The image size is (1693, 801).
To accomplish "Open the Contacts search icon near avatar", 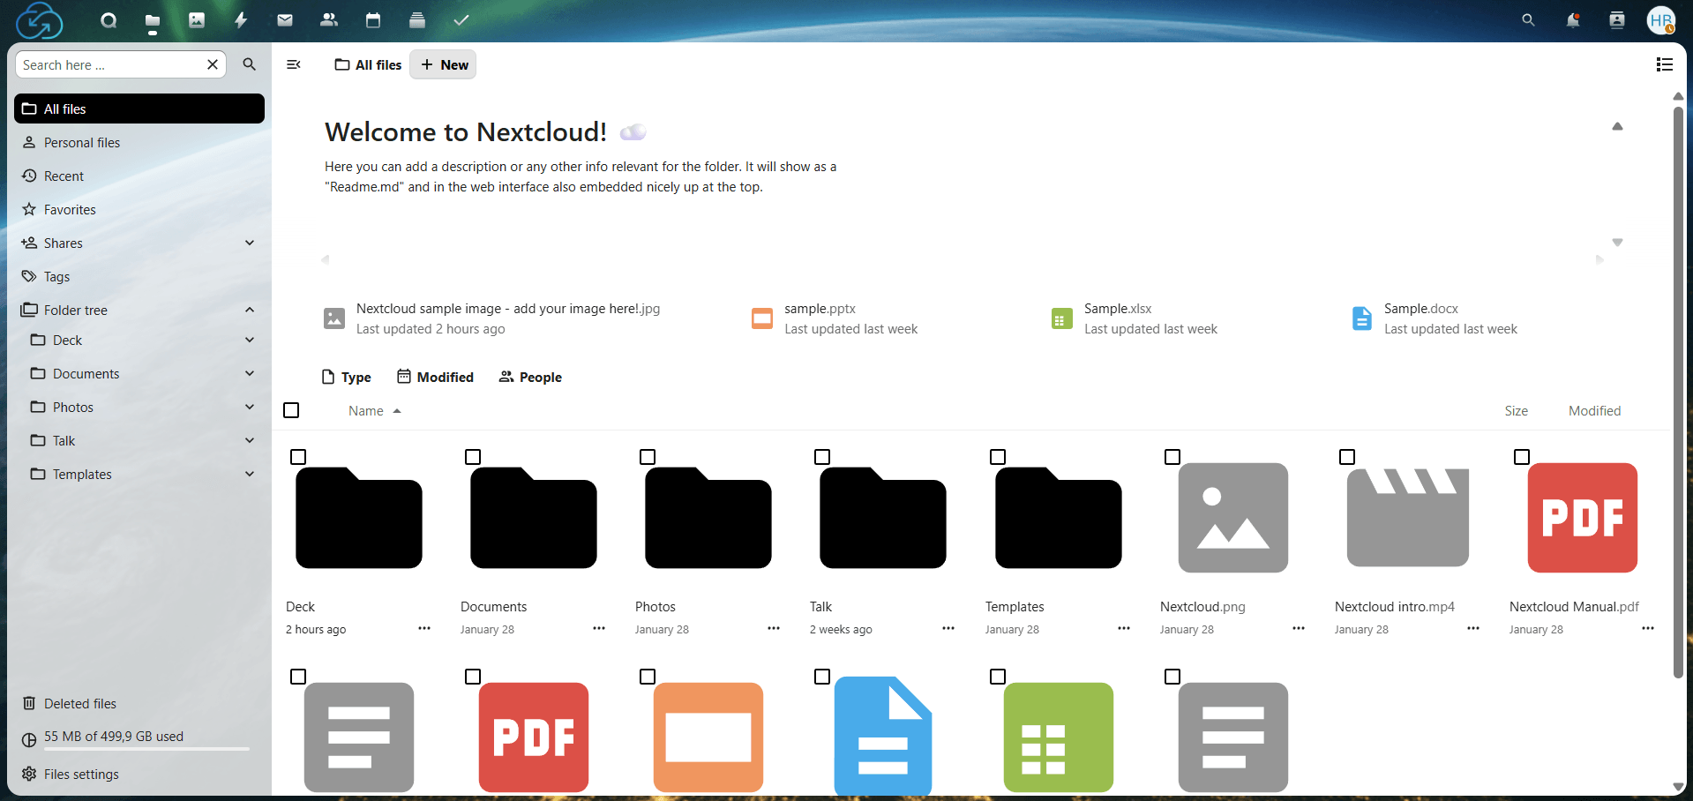I will [1616, 19].
